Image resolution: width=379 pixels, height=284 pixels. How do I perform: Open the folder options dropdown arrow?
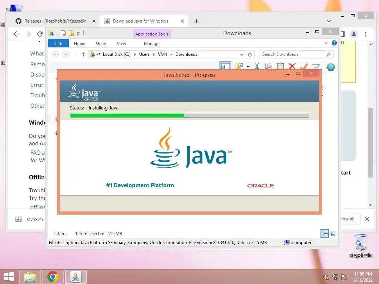pos(248,67)
